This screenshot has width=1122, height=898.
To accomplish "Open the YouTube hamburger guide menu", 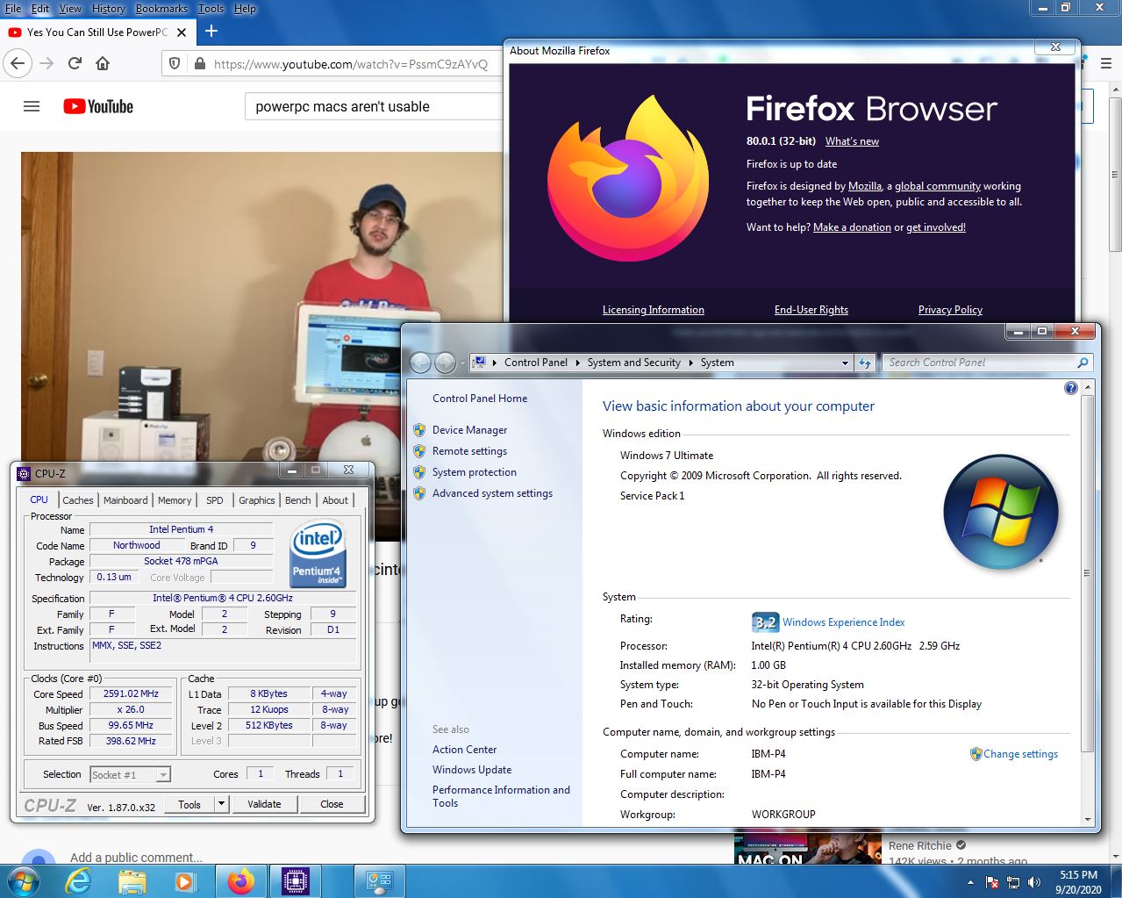I will (32, 106).
